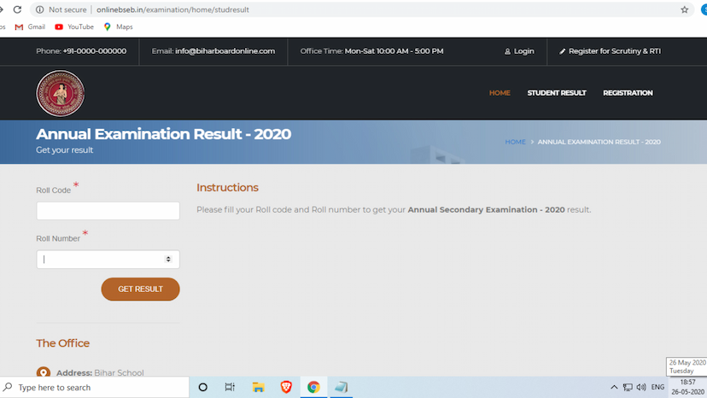Click the GET RESULT button
The image size is (707, 398).
[140, 290]
